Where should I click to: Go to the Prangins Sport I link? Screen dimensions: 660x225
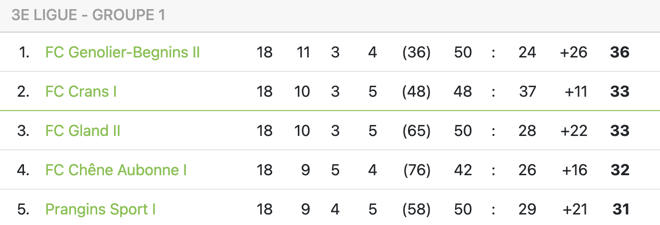[101, 209]
